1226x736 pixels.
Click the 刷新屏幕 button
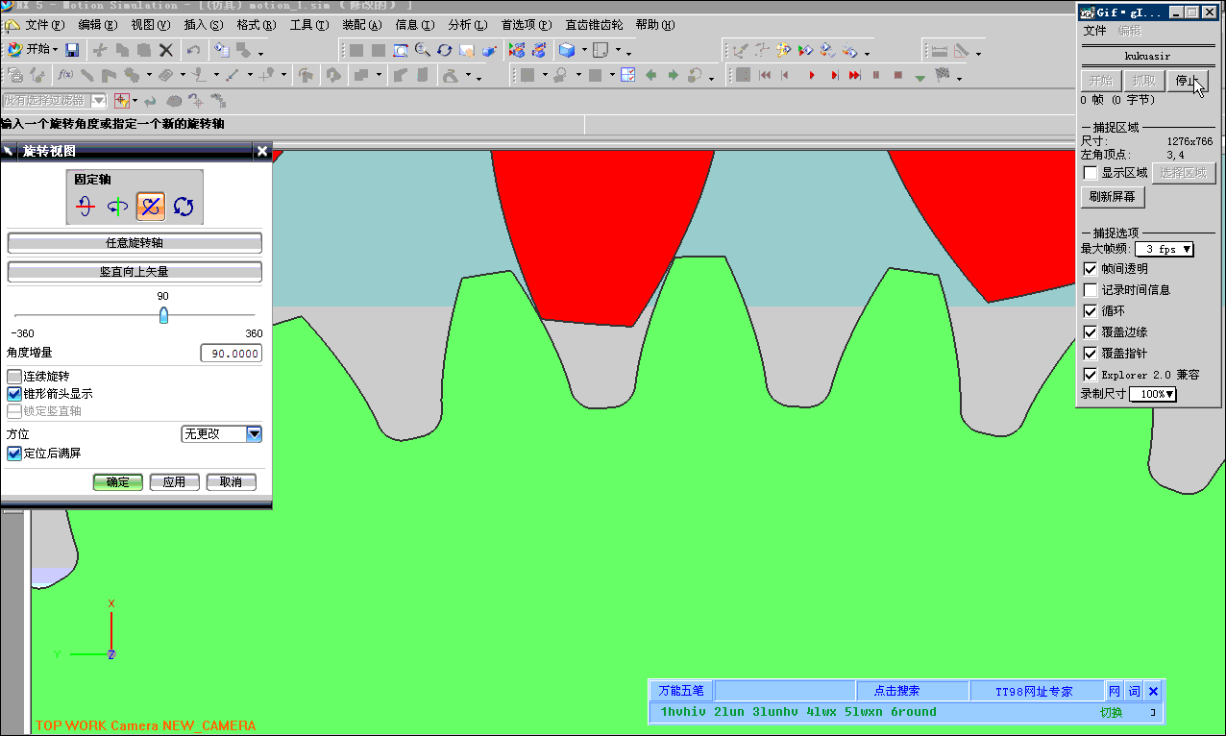(x=1113, y=198)
